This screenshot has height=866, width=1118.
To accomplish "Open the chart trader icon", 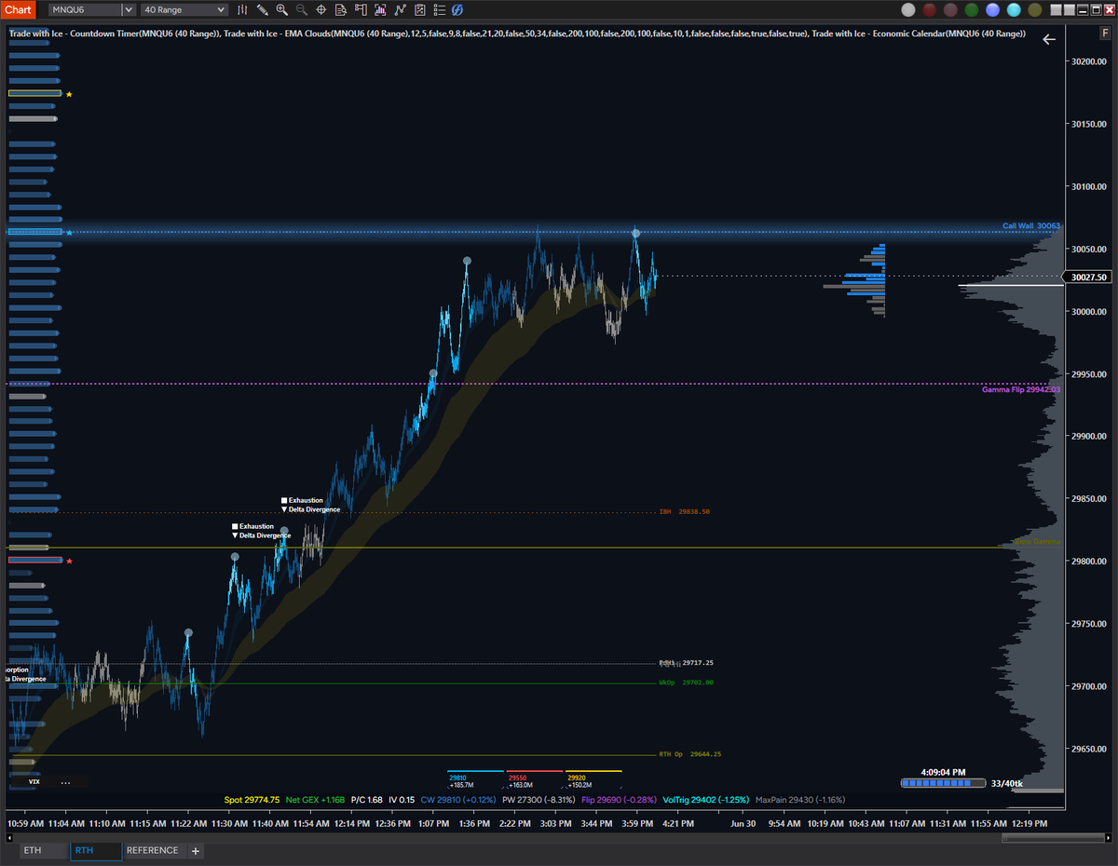I will 361,9.
